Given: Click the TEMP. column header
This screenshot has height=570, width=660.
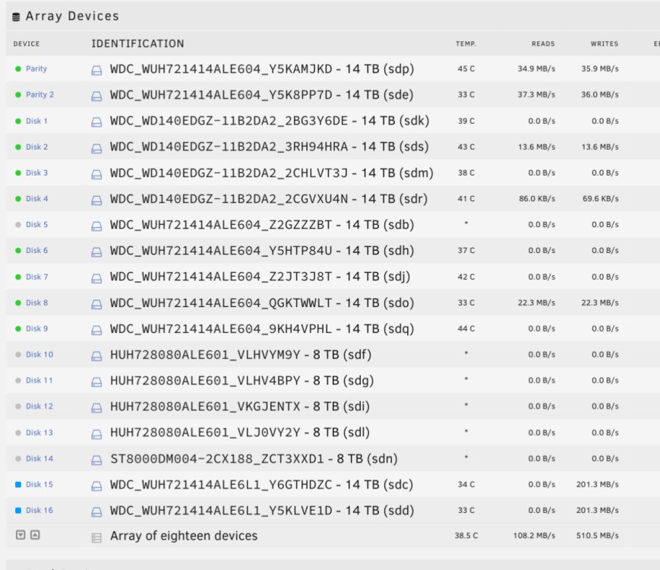Looking at the screenshot, I should [466, 44].
